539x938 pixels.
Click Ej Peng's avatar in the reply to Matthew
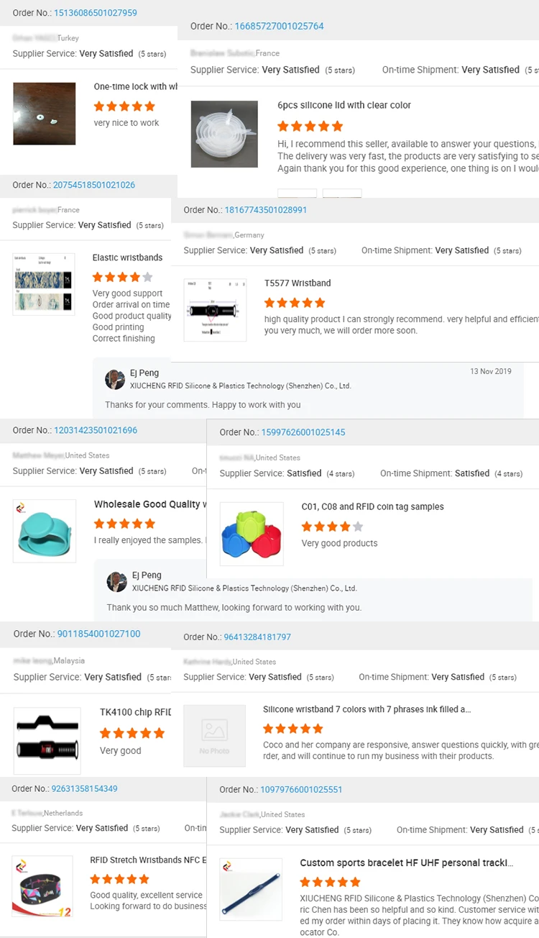(117, 582)
